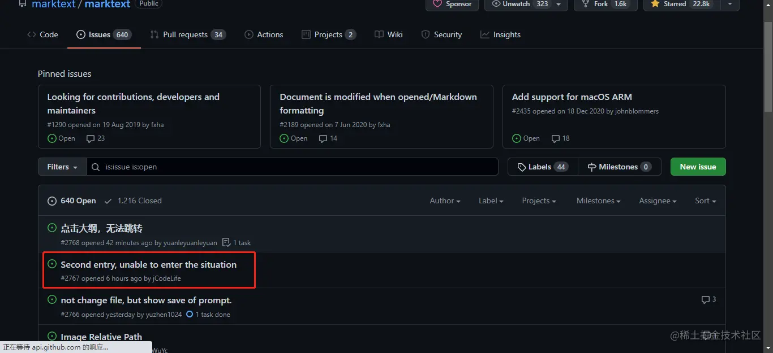The image size is (773, 353).
Task: Open issue Second entry, unable to enter
Action: [148, 264]
